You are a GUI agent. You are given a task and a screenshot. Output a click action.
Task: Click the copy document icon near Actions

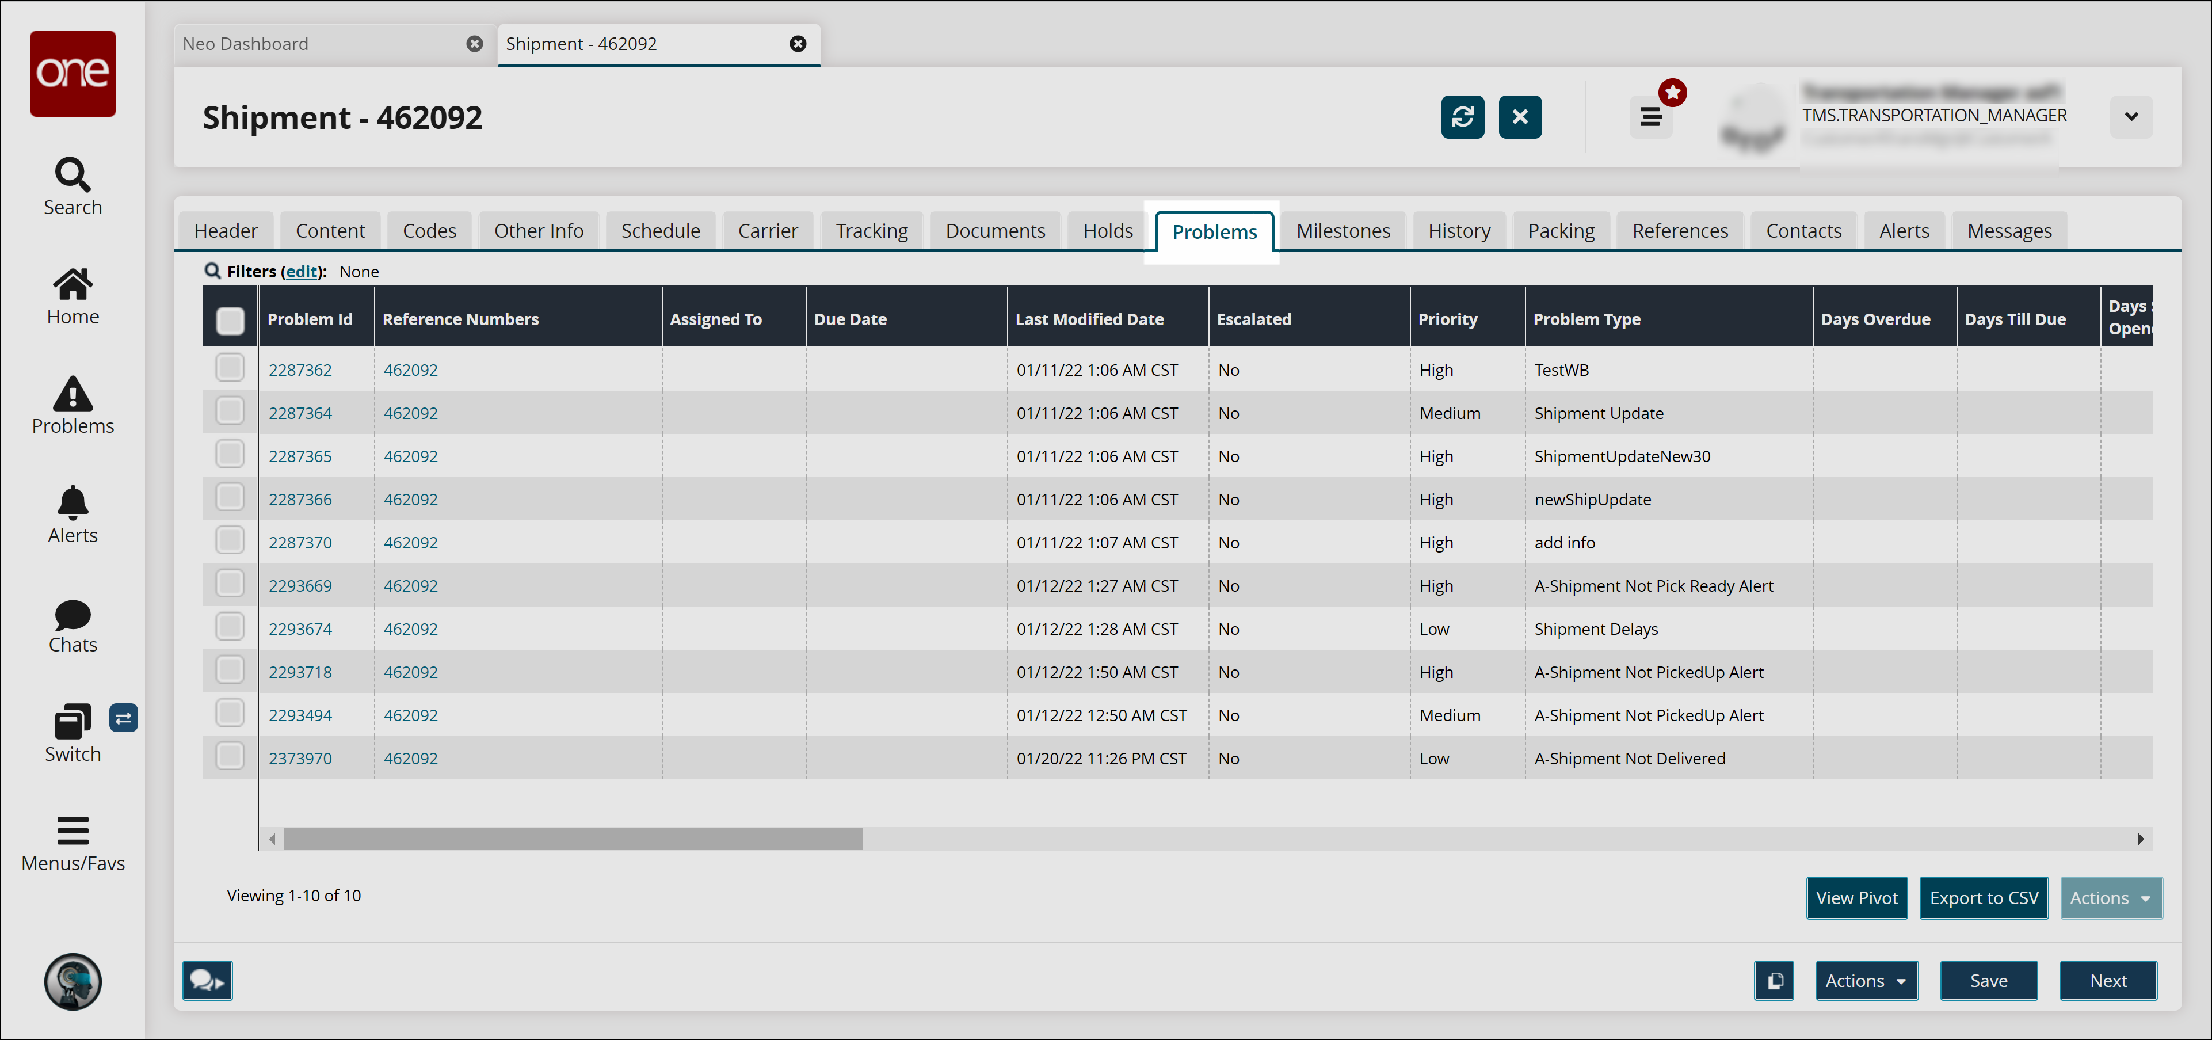pos(1774,981)
